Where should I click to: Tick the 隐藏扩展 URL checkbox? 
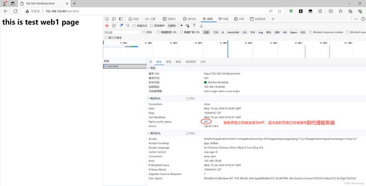pyautogui.click(x=181, y=32)
